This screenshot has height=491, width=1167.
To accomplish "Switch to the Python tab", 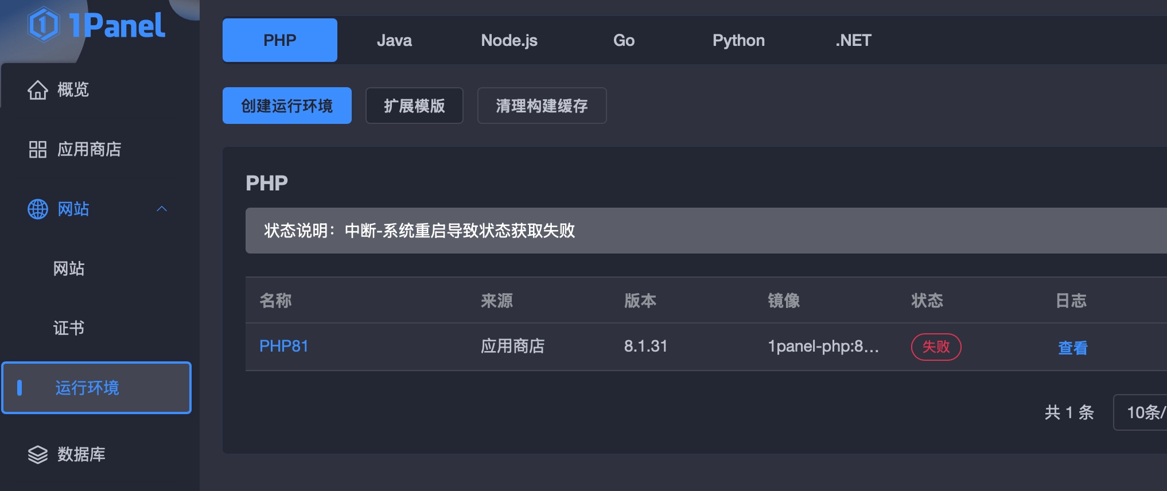I will click(x=738, y=40).
